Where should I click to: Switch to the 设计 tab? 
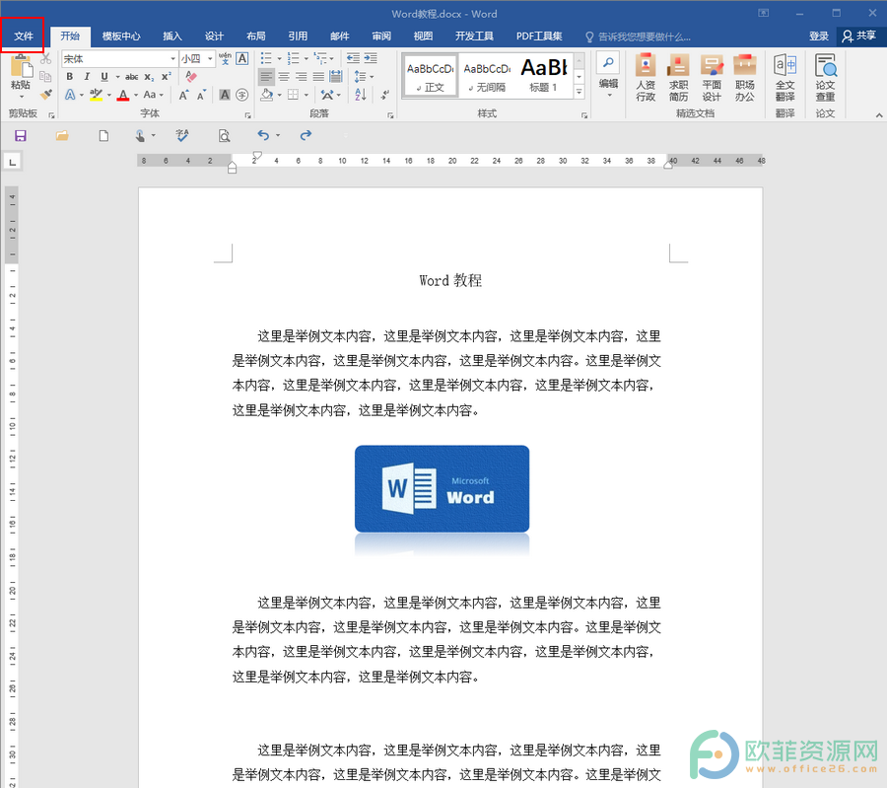214,36
